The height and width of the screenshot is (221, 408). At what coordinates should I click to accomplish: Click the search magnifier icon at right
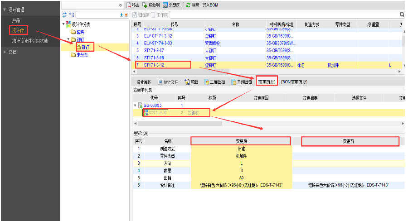click(402, 15)
